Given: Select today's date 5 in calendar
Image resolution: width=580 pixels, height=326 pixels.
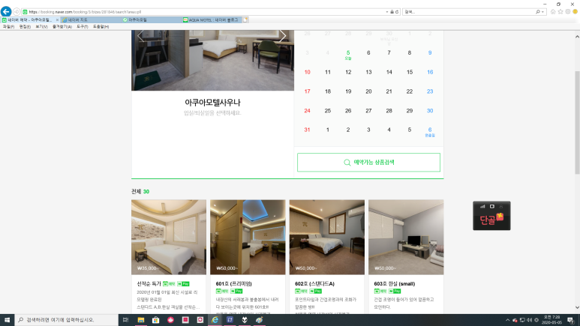Looking at the screenshot, I should click(348, 54).
